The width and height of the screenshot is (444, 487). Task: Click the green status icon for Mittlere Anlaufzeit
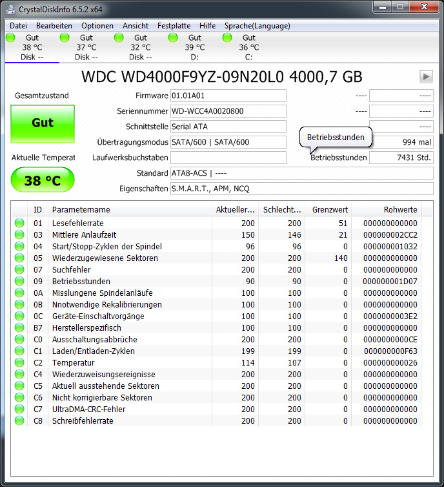coord(19,234)
